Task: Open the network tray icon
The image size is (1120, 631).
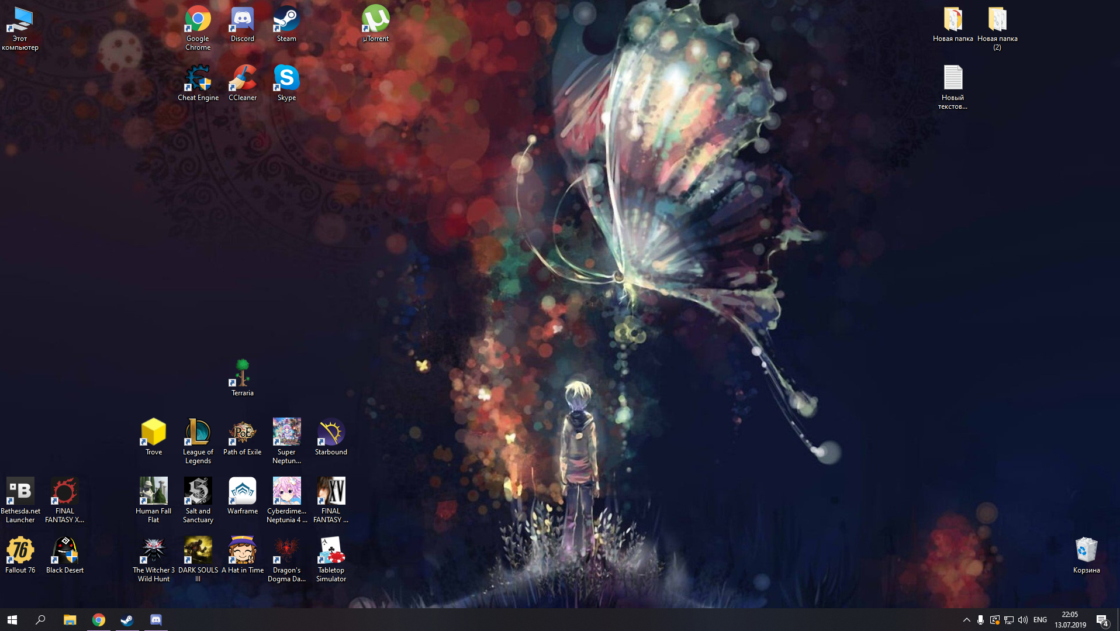Action: 1009,620
